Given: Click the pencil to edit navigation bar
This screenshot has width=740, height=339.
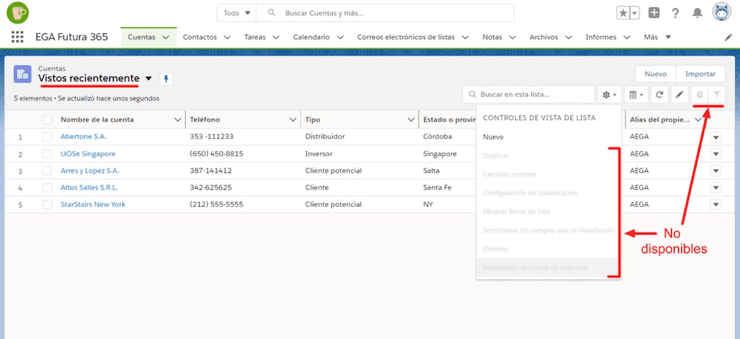Looking at the screenshot, I should pos(728,37).
